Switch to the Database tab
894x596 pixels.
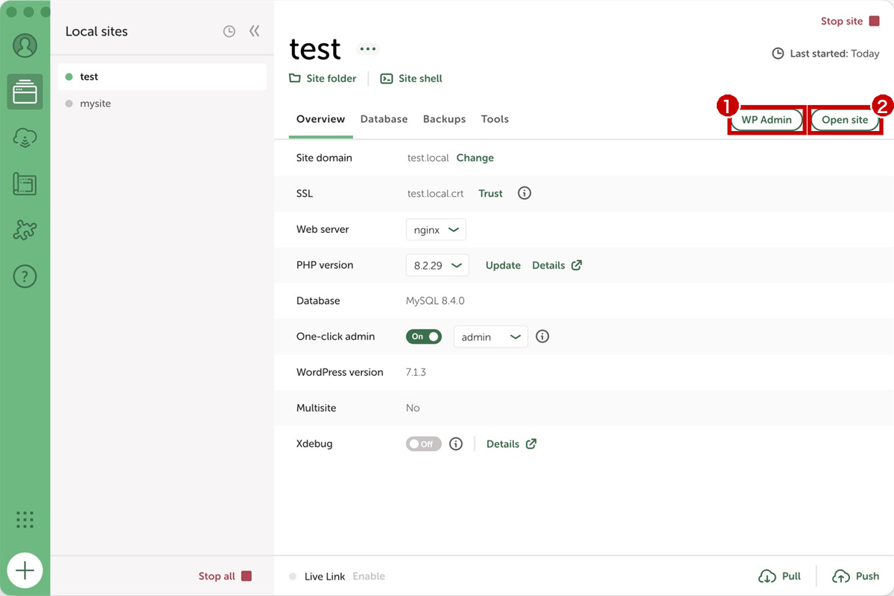pos(384,119)
